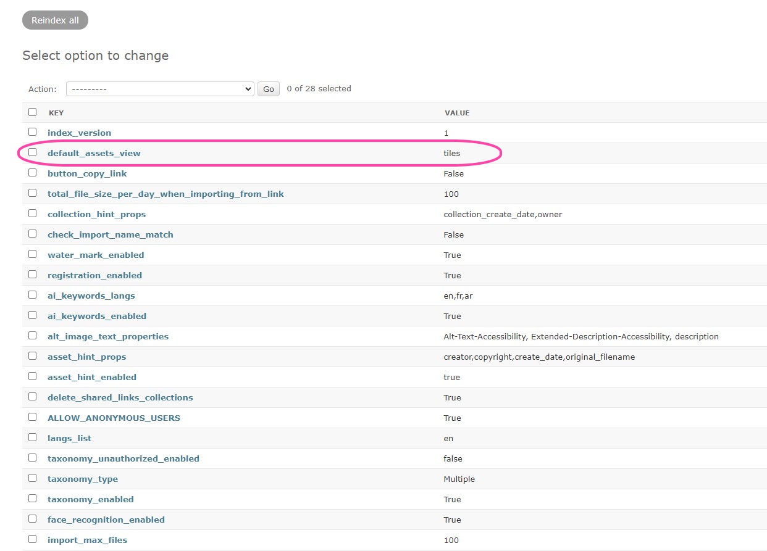
Task: Click the '0 of 28 selected' counter
Action: tap(319, 89)
